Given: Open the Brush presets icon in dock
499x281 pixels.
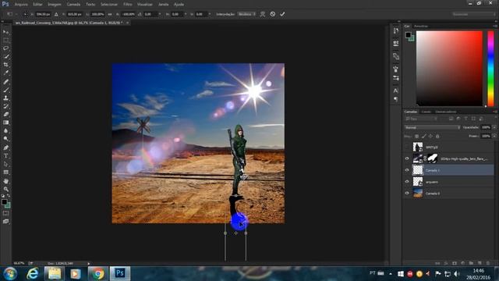Looking at the screenshot, I should click(396, 78).
